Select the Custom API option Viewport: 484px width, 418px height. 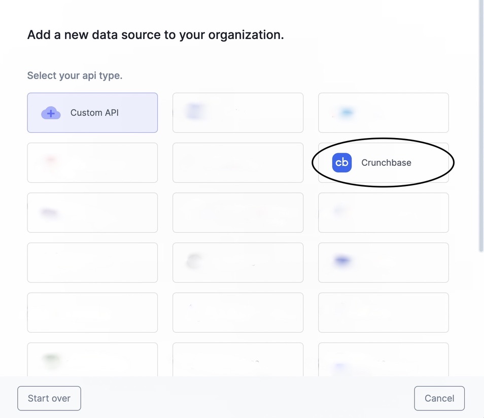(92, 113)
